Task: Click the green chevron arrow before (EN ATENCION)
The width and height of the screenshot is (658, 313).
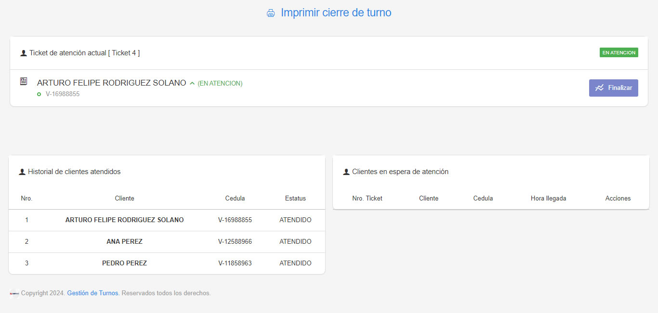Action: point(192,84)
